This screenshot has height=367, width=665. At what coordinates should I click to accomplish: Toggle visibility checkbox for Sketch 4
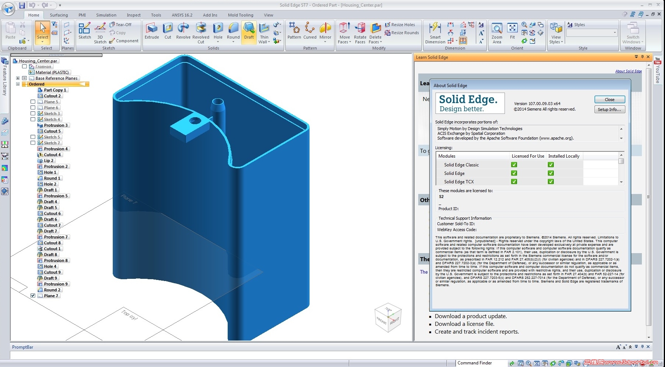[x=33, y=119]
